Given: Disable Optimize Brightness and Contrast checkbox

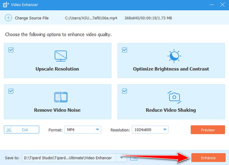Looking at the screenshot, I should tap(124, 50).
